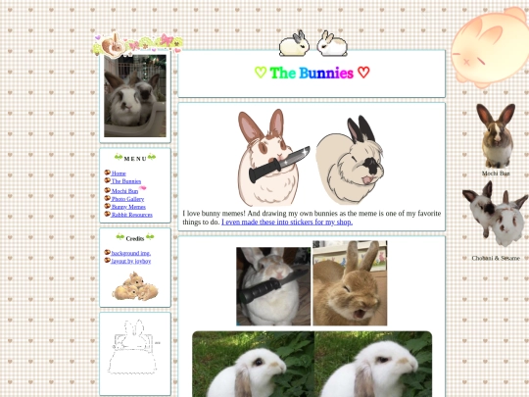529x397 pixels.
Task: Click the left white lop bunny photo
Action: 254,364
